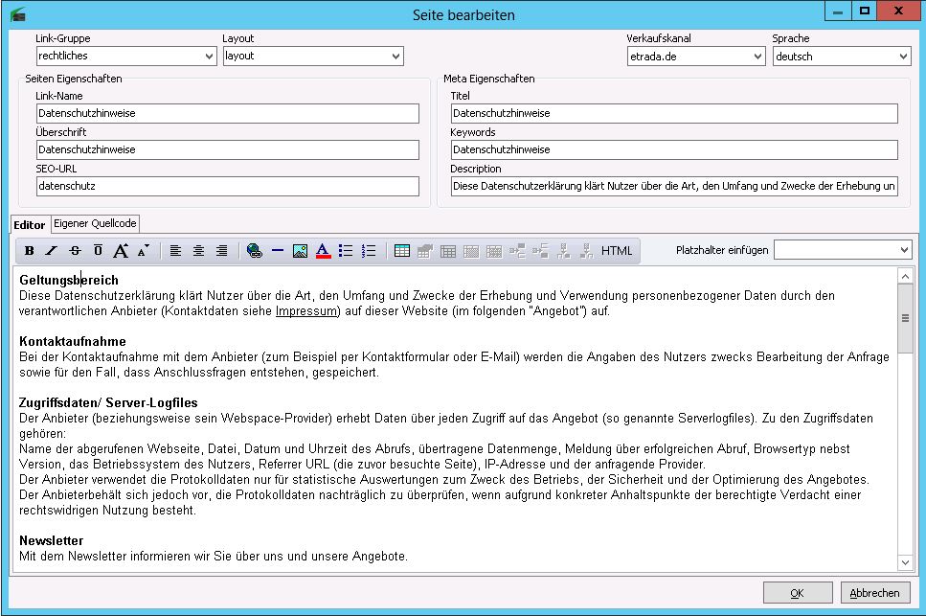Insert a horizontal line
This screenshot has height=616, width=926.
click(x=277, y=251)
